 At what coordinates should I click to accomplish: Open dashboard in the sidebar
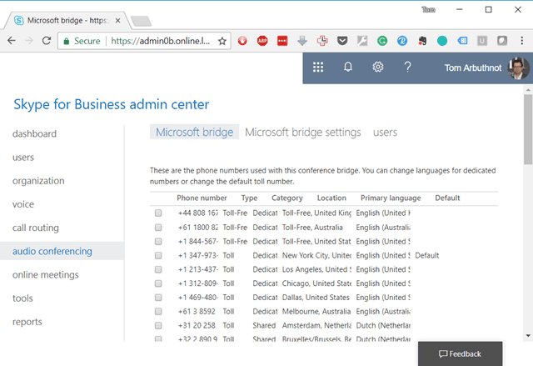[34, 133]
